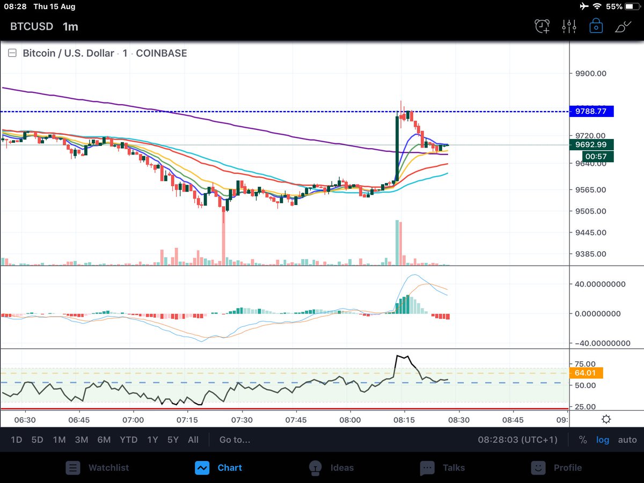Screen dimensions: 644x483
Task: Select the 1M time range
Action: (x=59, y=440)
